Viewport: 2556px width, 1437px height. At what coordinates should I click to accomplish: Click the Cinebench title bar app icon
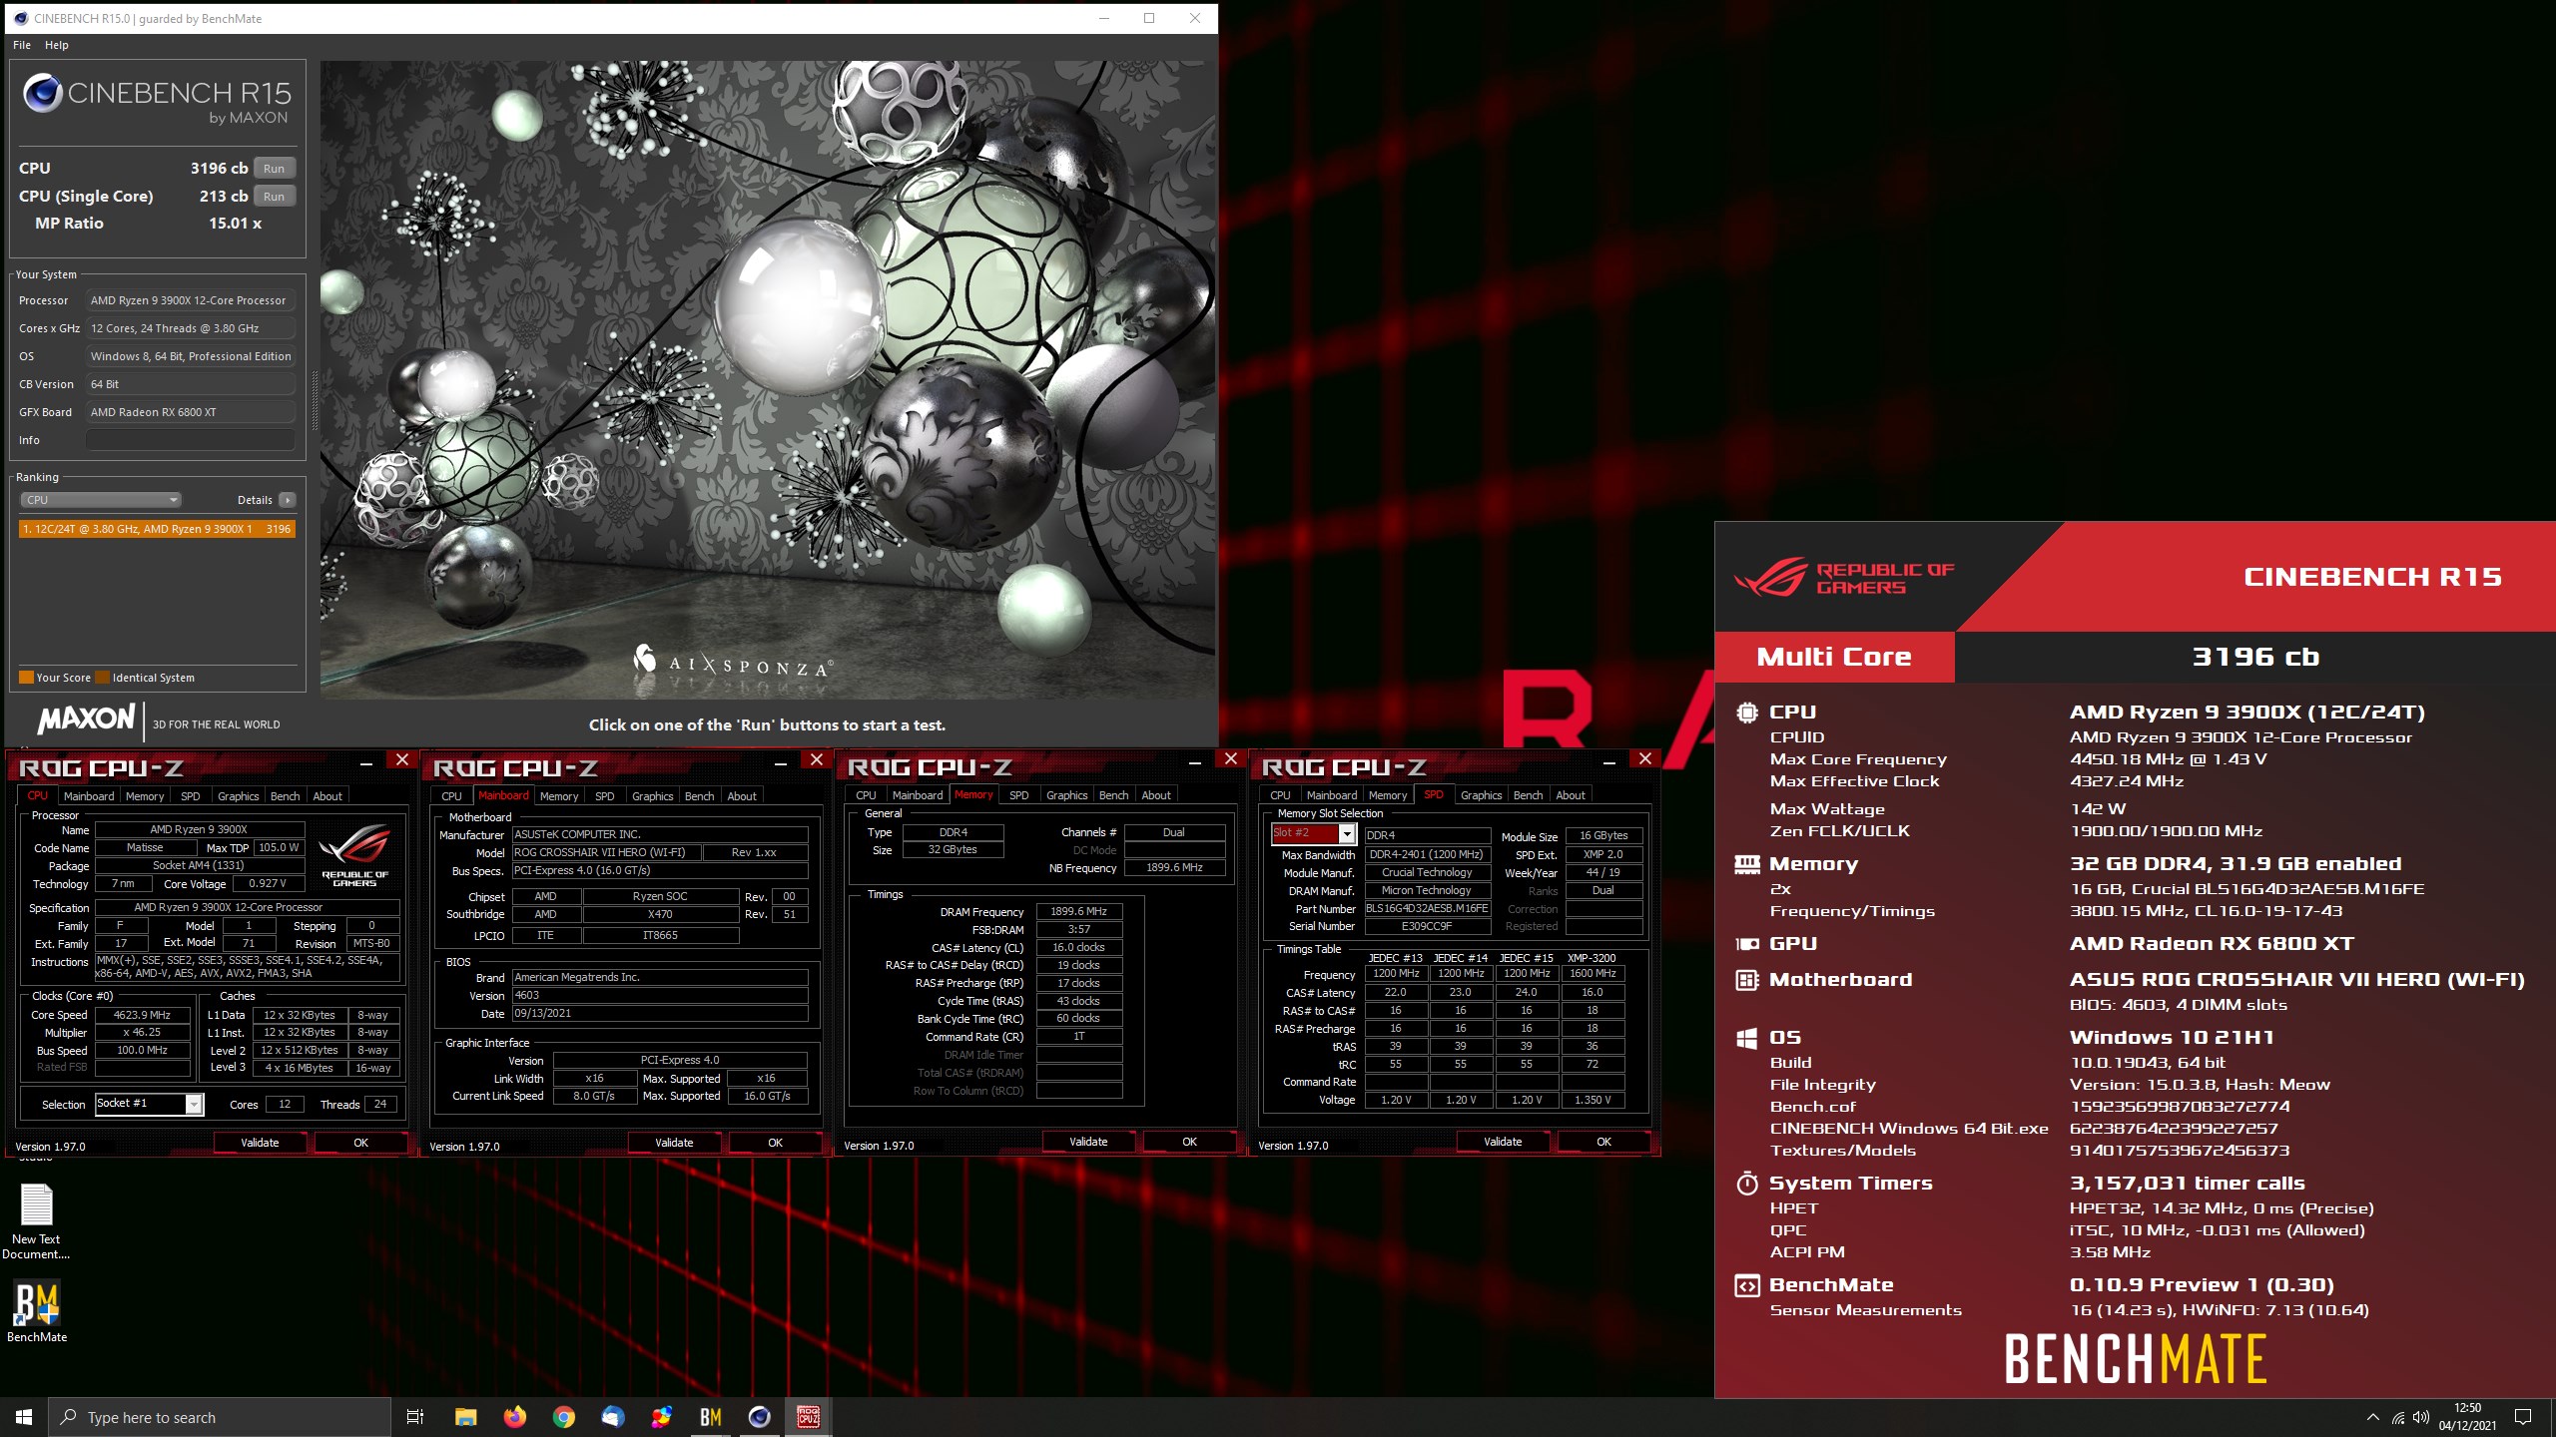(x=21, y=18)
